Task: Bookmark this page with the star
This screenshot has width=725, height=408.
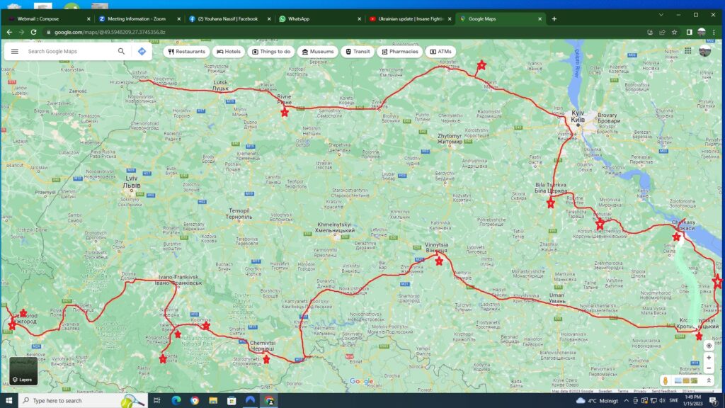Action: pyautogui.click(x=675, y=33)
